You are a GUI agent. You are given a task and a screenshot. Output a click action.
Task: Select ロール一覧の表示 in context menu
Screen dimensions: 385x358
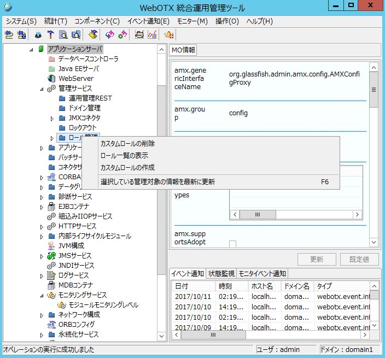[x=124, y=156]
